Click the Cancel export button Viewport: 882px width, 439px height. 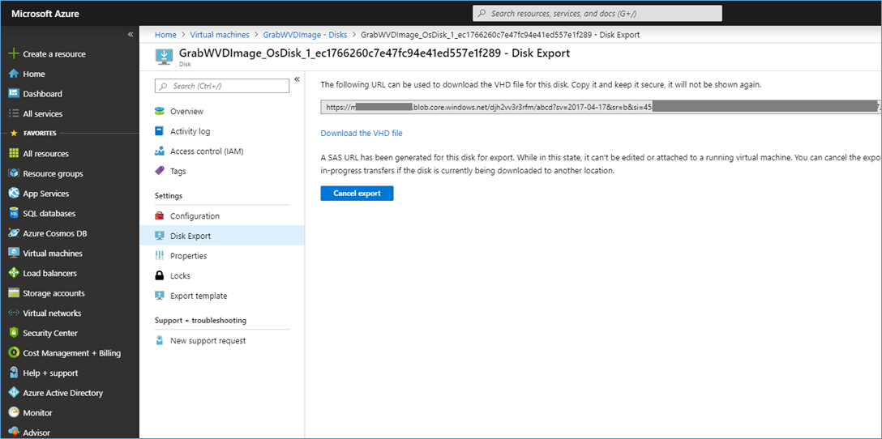pos(357,194)
